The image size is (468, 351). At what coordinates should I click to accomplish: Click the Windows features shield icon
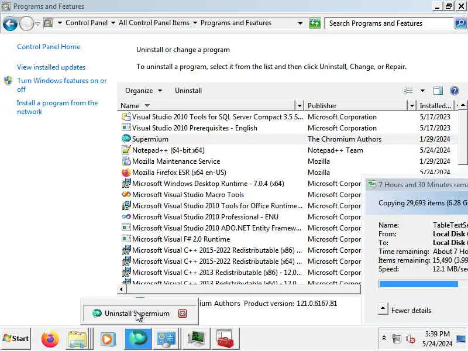click(8, 81)
